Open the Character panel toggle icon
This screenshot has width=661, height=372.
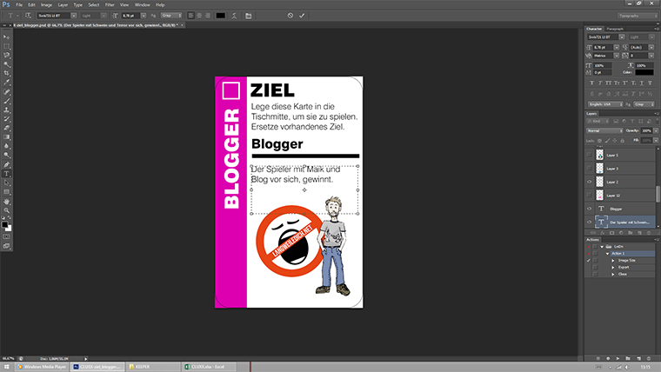tap(249, 16)
